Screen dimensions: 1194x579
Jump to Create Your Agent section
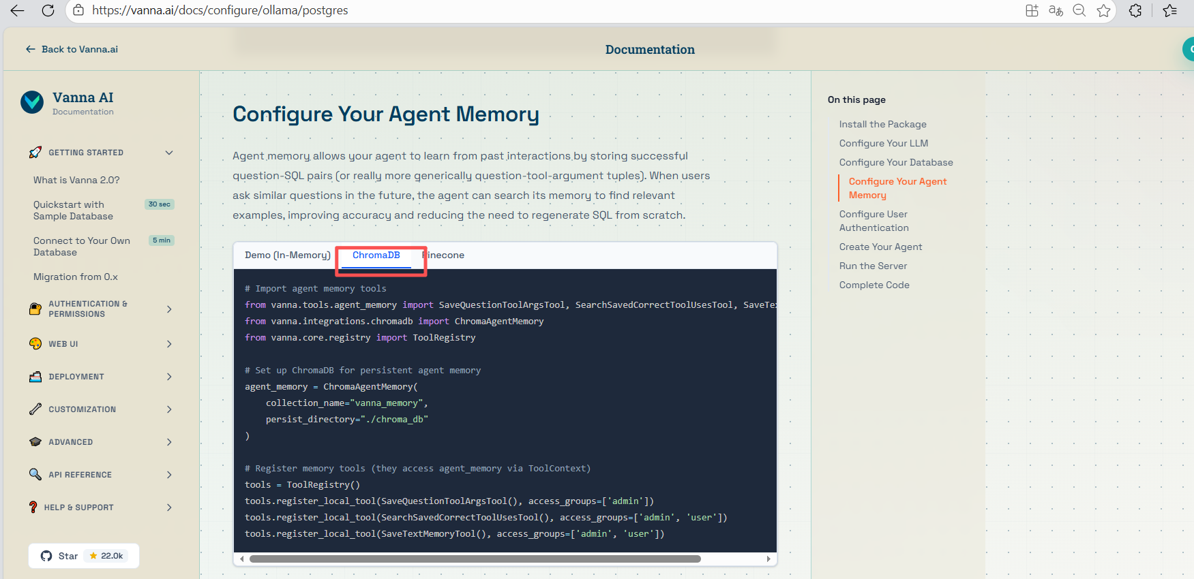pyautogui.click(x=880, y=247)
